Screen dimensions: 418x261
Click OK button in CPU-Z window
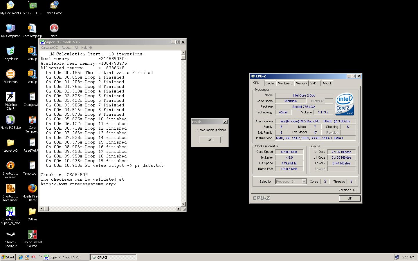pos(350,198)
